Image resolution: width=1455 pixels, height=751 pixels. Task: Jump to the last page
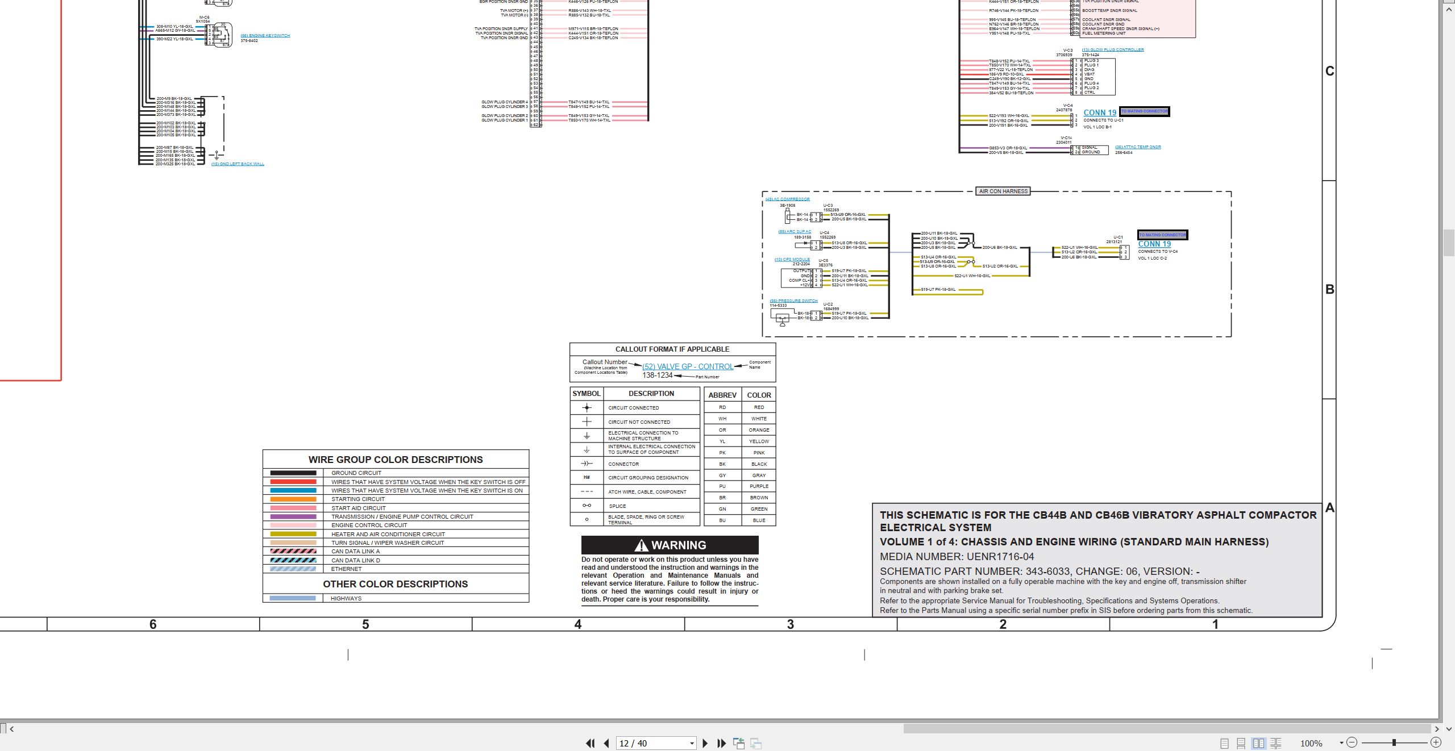pyautogui.click(x=722, y=743)
